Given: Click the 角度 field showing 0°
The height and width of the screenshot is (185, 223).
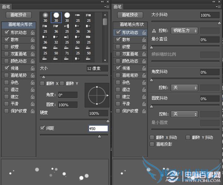Looking at the screenshot, I should tap(68, 95).
